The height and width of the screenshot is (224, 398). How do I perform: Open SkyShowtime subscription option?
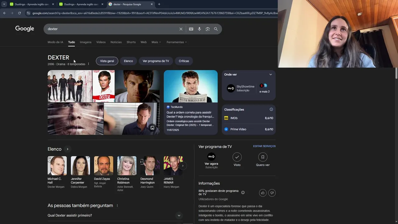click(241, 88)
